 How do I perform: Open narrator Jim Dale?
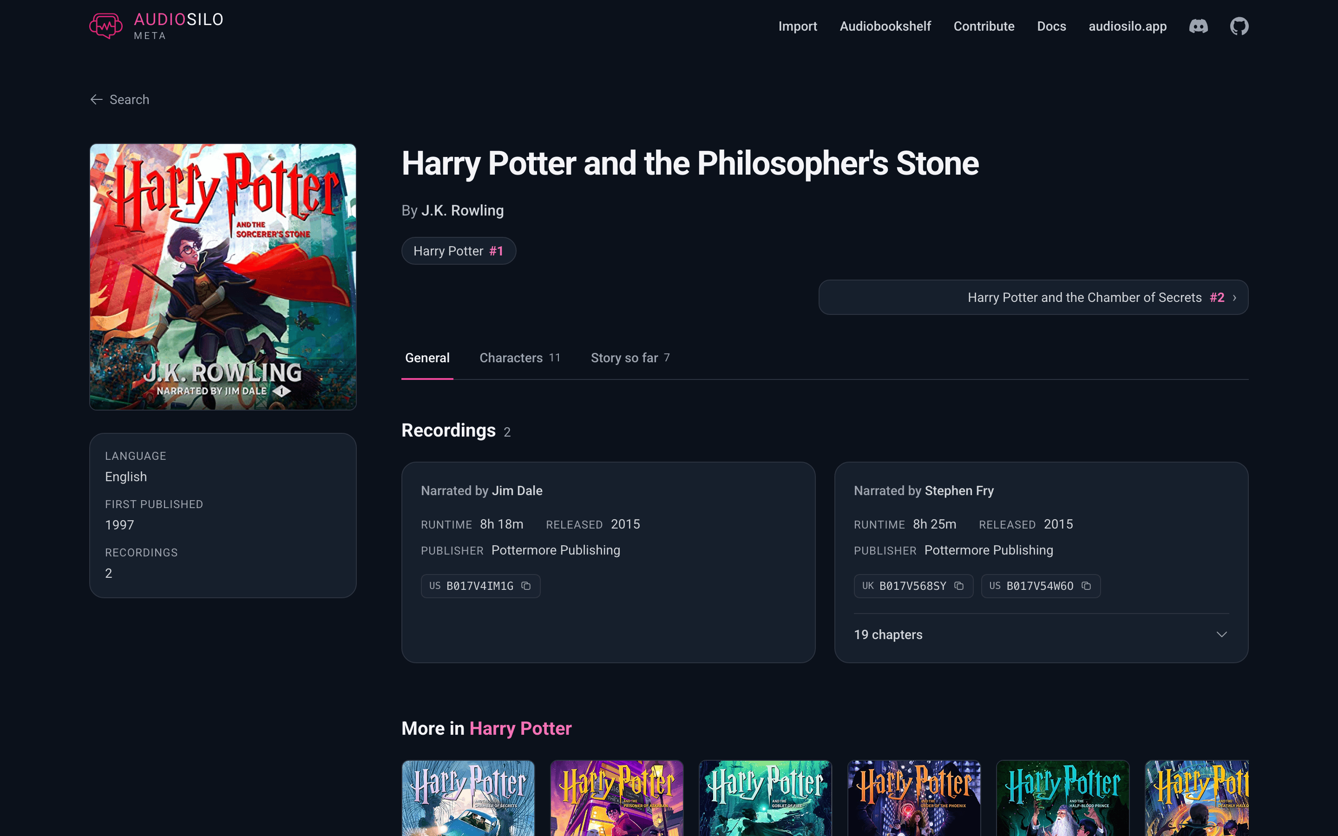click(x=517, y=490)
